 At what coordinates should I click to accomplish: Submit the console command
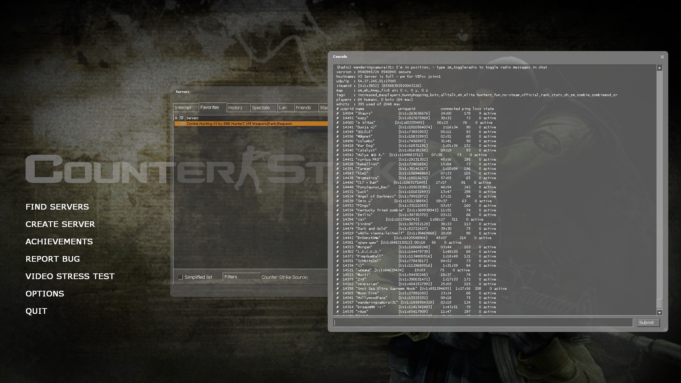click(648, 323)
